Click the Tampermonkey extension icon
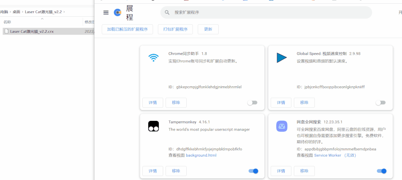This screenshot has height=180, width=402. [153, 126]
